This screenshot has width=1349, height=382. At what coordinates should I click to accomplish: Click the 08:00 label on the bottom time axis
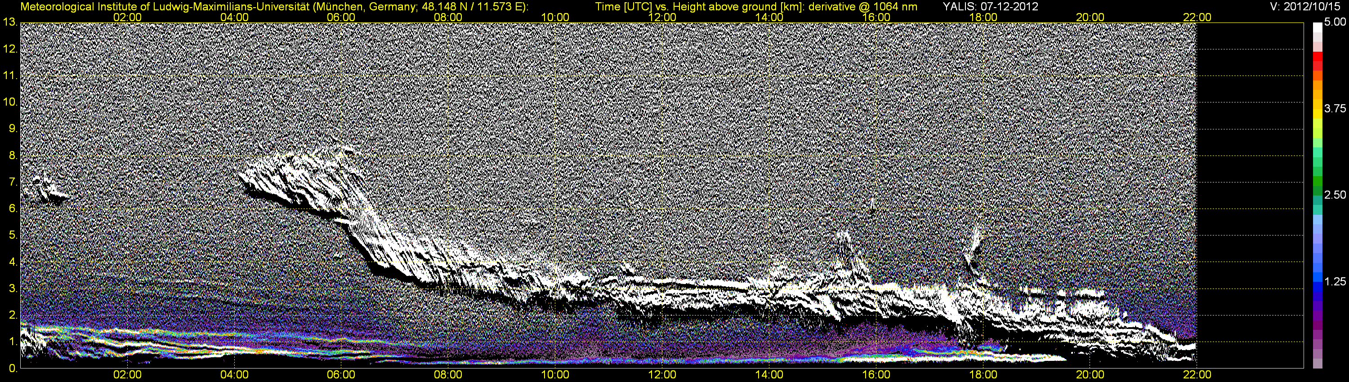tap(448, 375)
